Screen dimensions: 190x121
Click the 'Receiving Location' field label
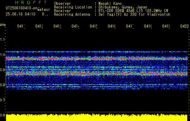(x=73, y=7)
